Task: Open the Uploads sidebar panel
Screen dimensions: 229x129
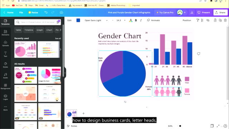Action: click(x=5, y=44)
